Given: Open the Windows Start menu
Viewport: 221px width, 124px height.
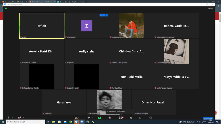Looking at the screenshot, I should 3,122.
